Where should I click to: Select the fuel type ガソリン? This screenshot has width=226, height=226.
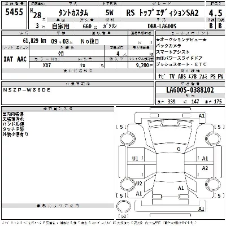pyautogui.click(x=110, y=26)
